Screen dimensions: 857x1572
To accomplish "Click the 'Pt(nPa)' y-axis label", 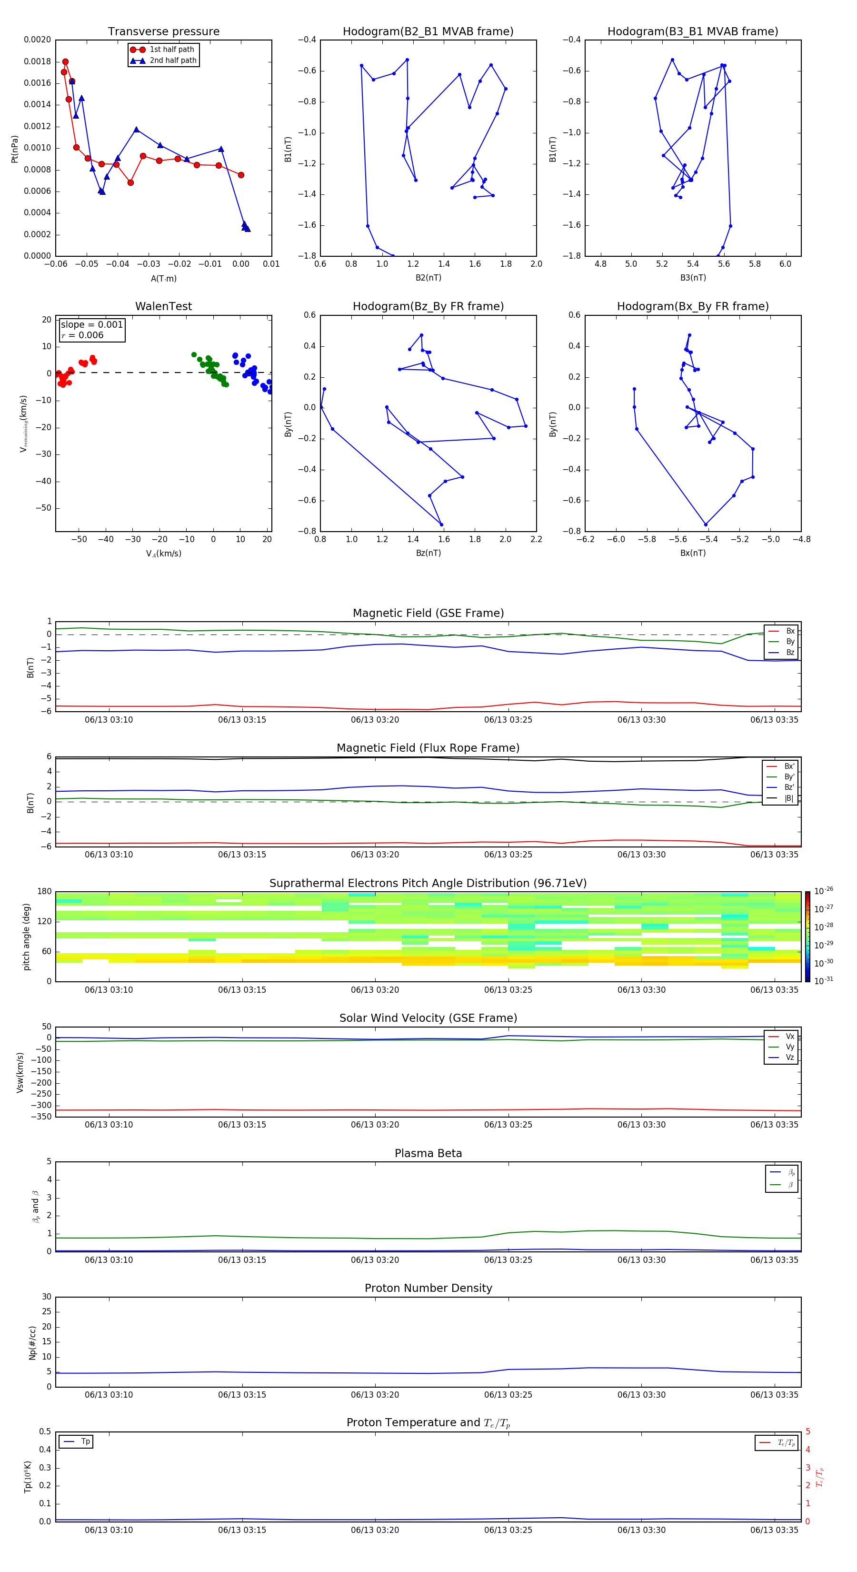I will tap(15, 149).
